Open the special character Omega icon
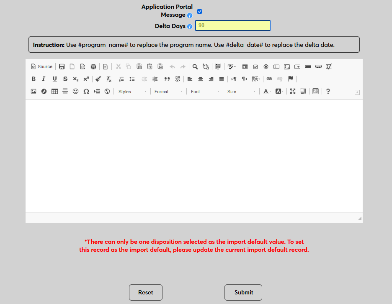 pos(86,92)
